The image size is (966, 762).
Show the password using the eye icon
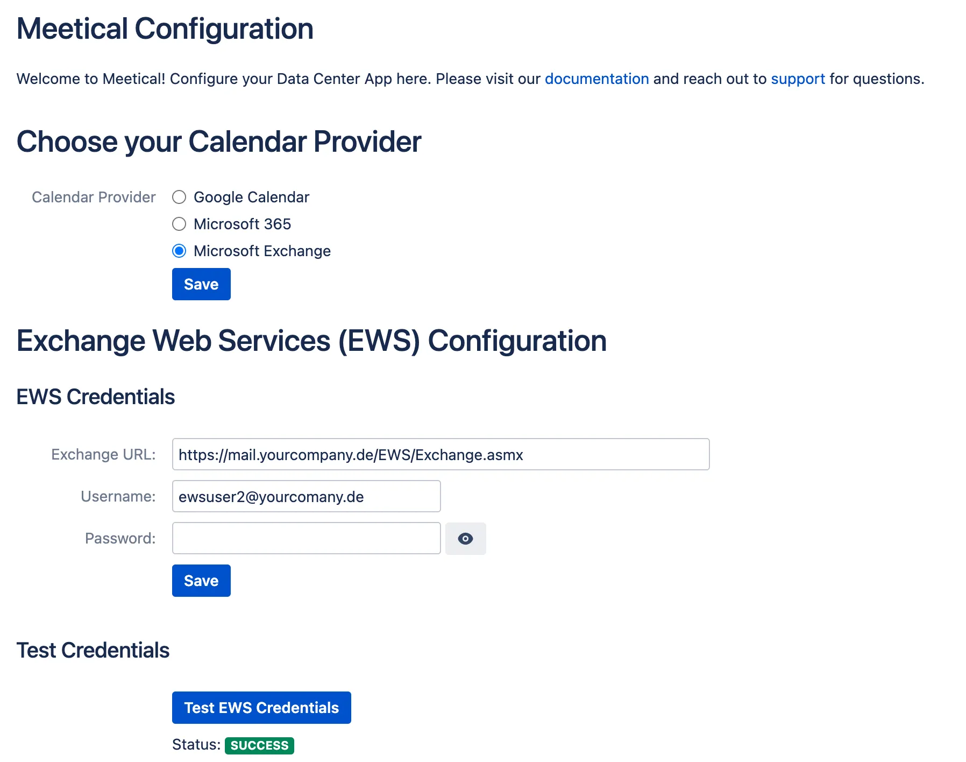[x=465, y=538]
